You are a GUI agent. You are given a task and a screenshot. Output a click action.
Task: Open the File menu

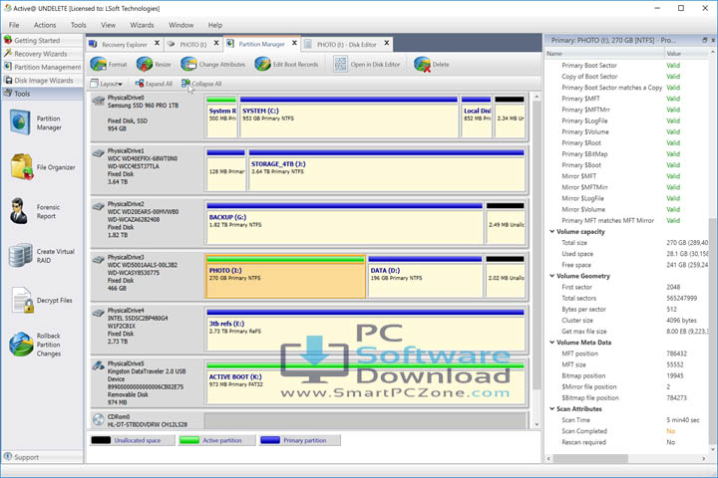(14, 25)
